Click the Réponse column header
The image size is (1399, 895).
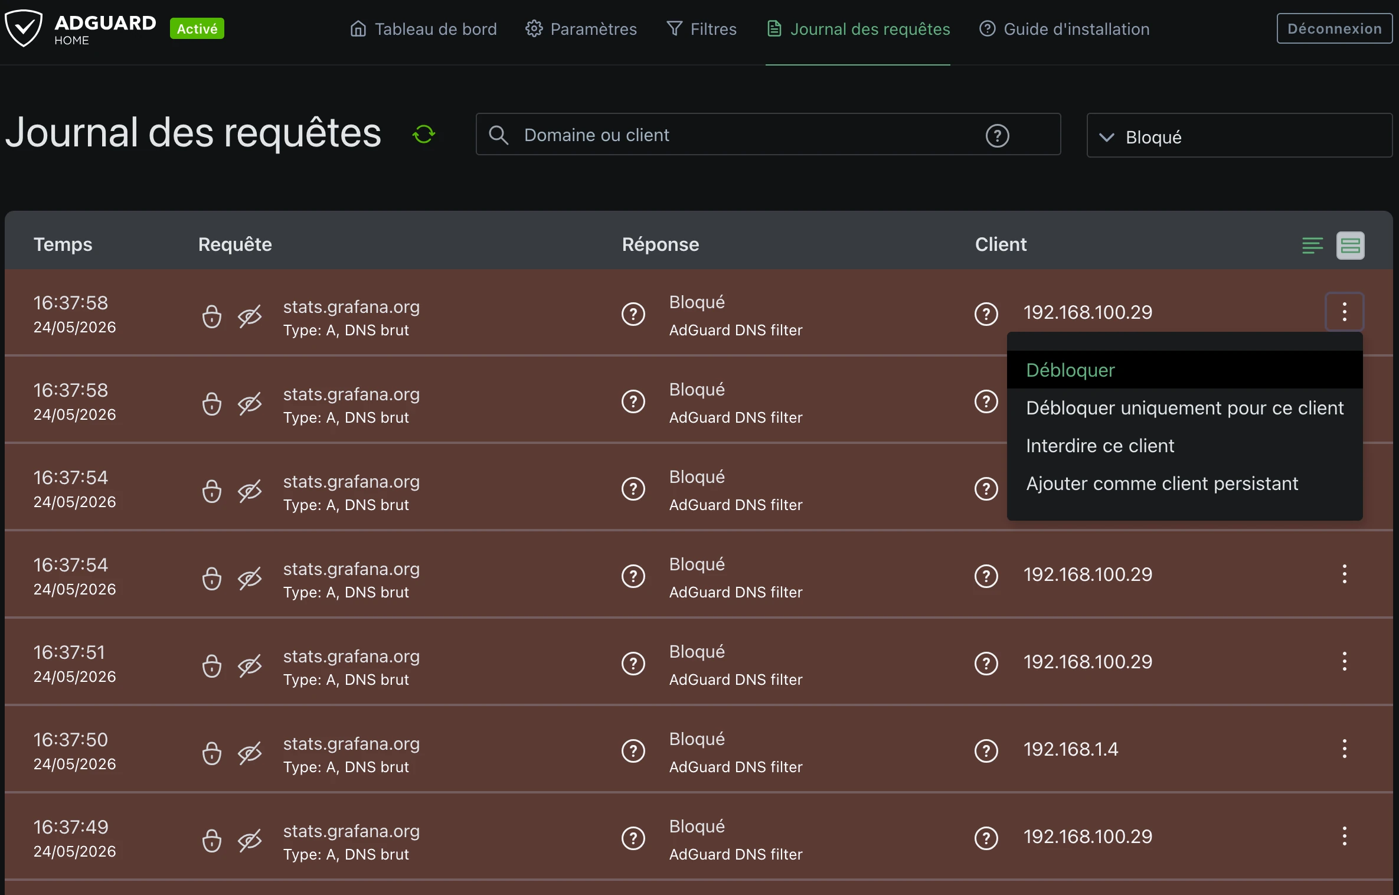(661, 244)
